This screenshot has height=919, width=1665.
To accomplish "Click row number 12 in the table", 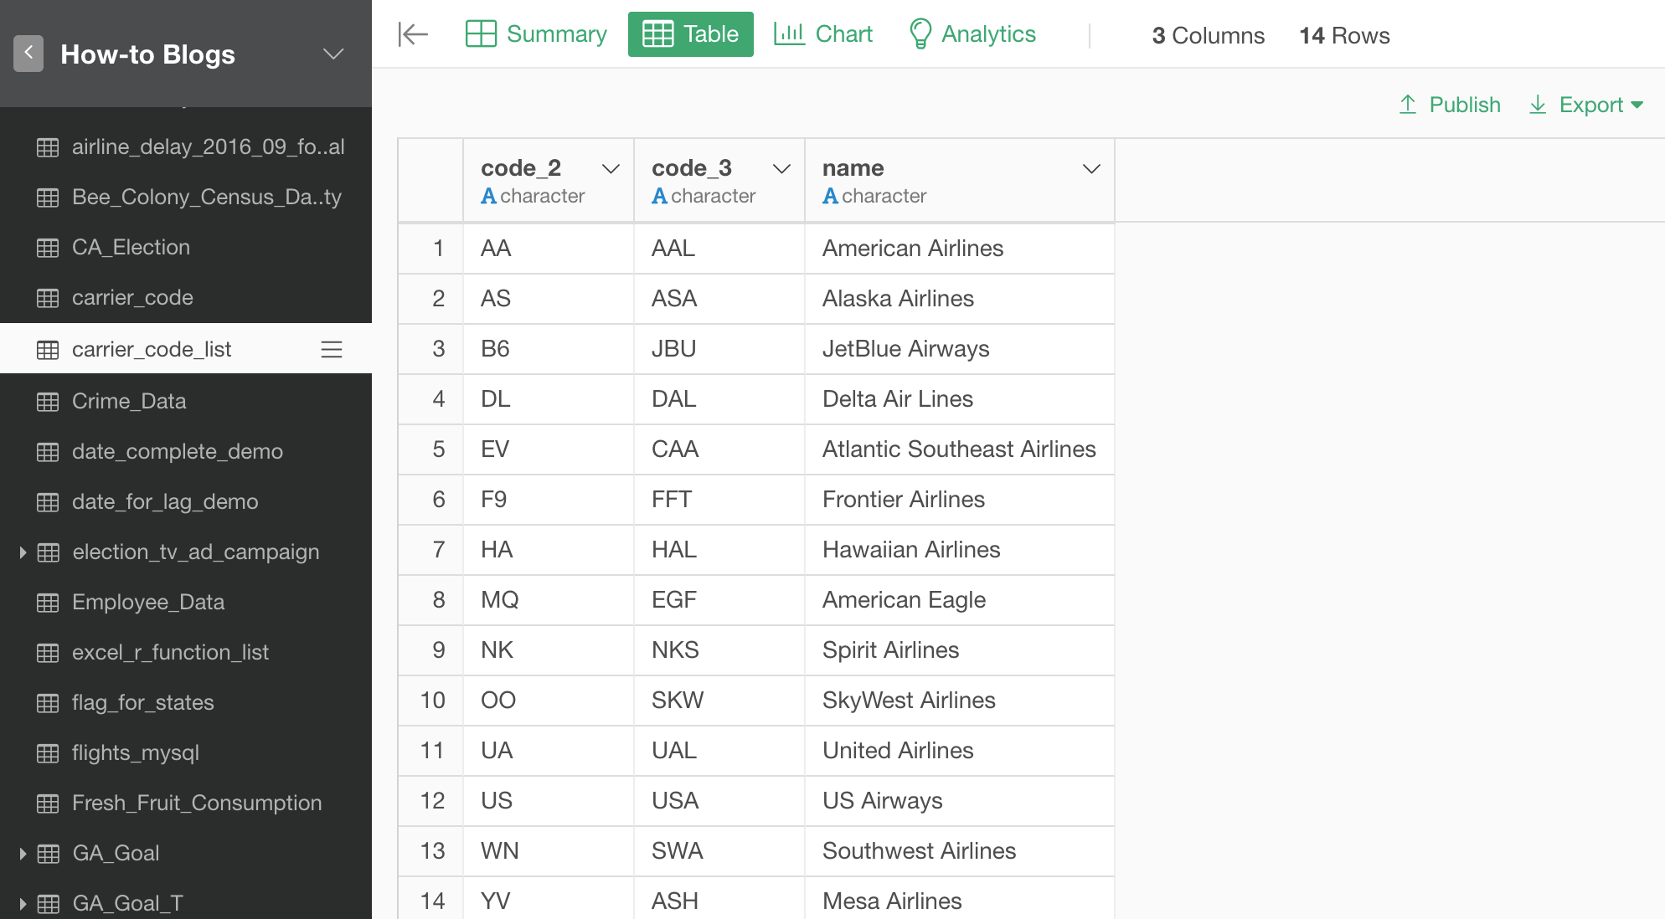I will [x=432, y=801].
